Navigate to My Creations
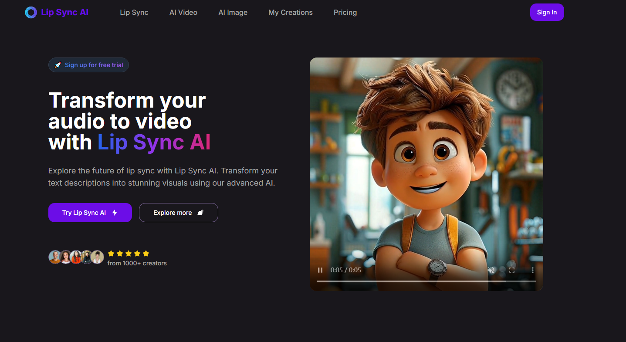The height and width of the screenshot is (342, 626). click(x=291, y=12)
